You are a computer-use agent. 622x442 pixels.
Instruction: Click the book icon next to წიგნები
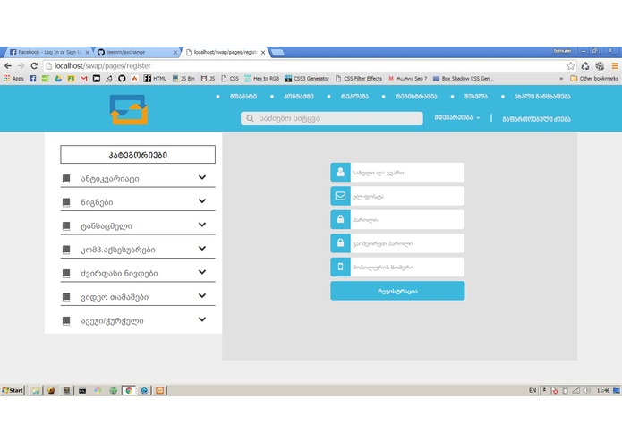coord(66,202)
